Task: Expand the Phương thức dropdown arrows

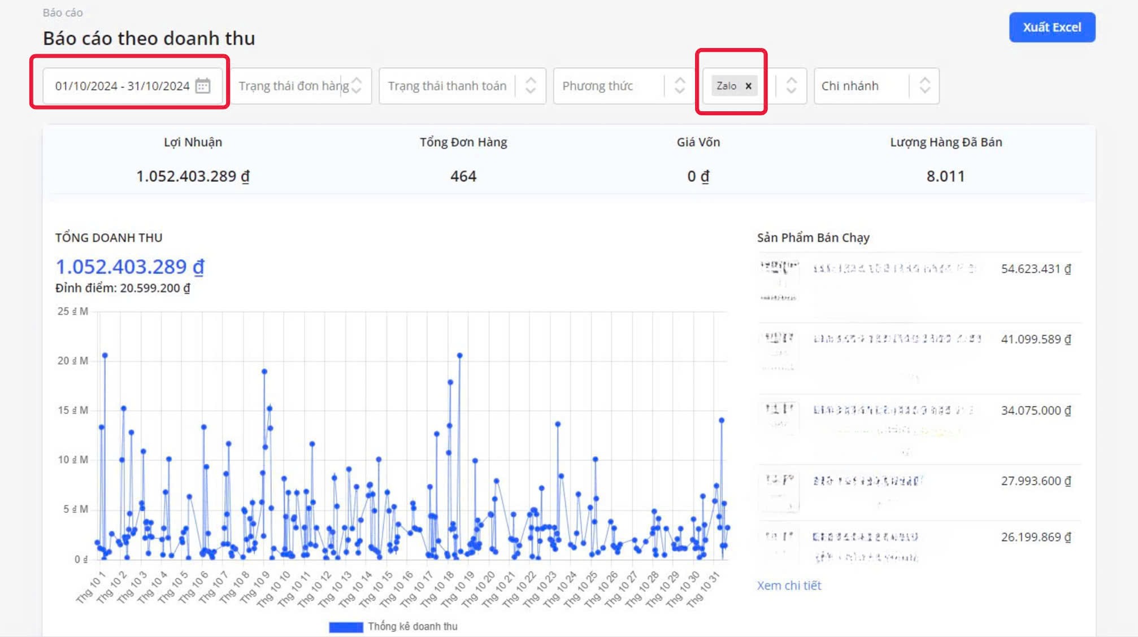Action: 680,86
